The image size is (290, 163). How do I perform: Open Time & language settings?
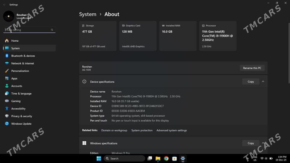21,93
